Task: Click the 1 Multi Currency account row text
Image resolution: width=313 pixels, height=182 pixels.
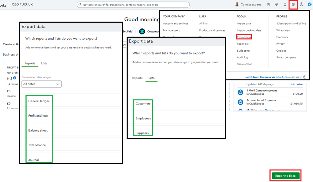Action: point(262,90)
